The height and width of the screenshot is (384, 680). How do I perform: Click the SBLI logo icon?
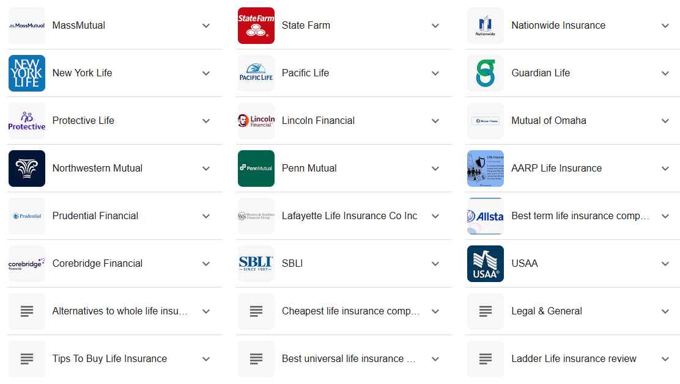pos(256,264)
